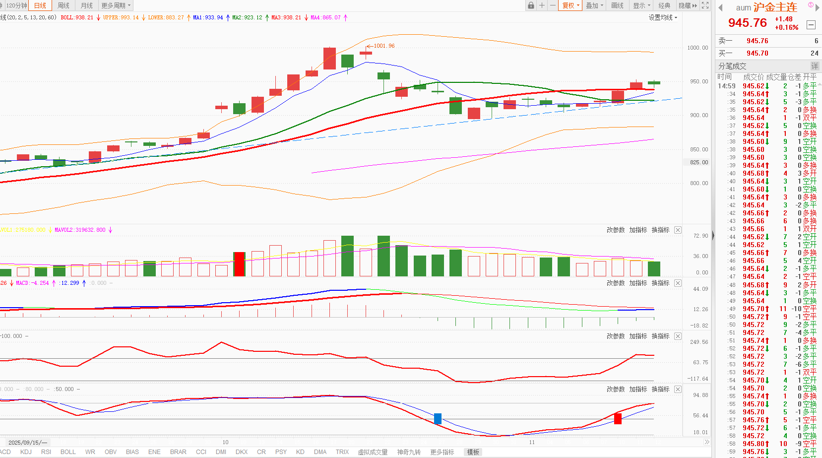Click 换指标 in the MACD sub-chart
822x458 pixels.
tap(661, 283)
